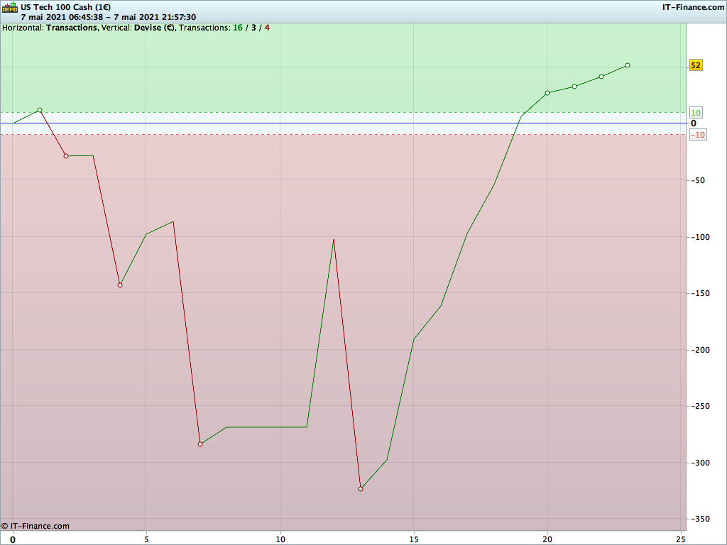Click the -200 vertical axis label
This screenshot has width=727, height=545.
click(700, 350)
